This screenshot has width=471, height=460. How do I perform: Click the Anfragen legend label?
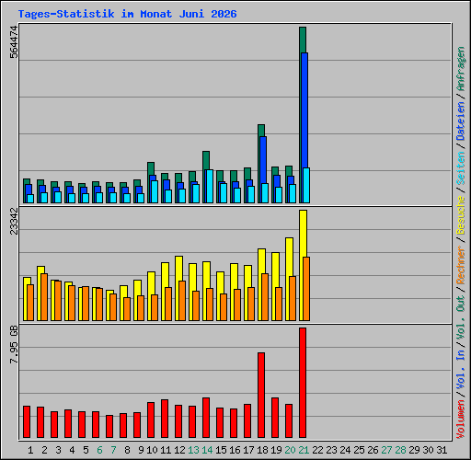pyautogui.click(x=461, y=68)
